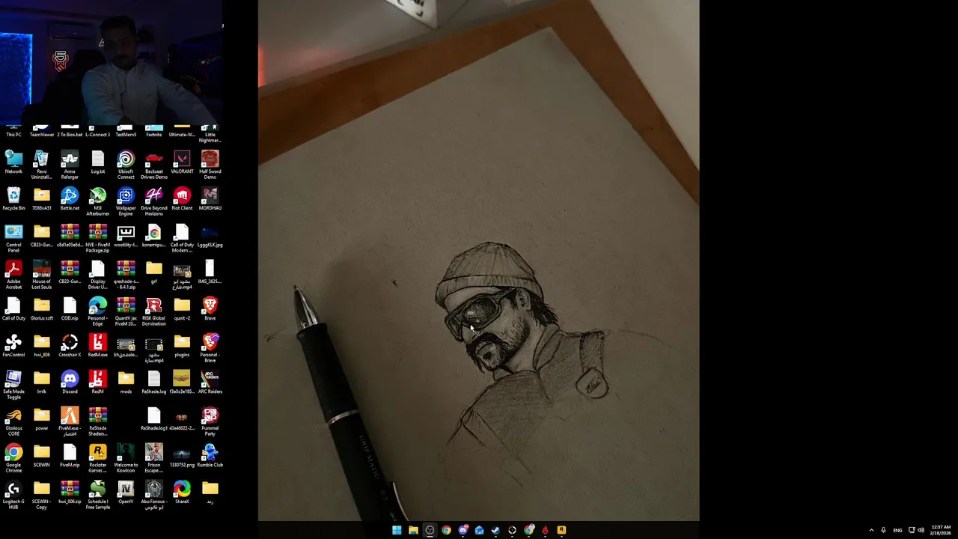This screenshot has width=958, height=539.
Task: Open the Start menu on taskbar
Action: coord(397,530)
